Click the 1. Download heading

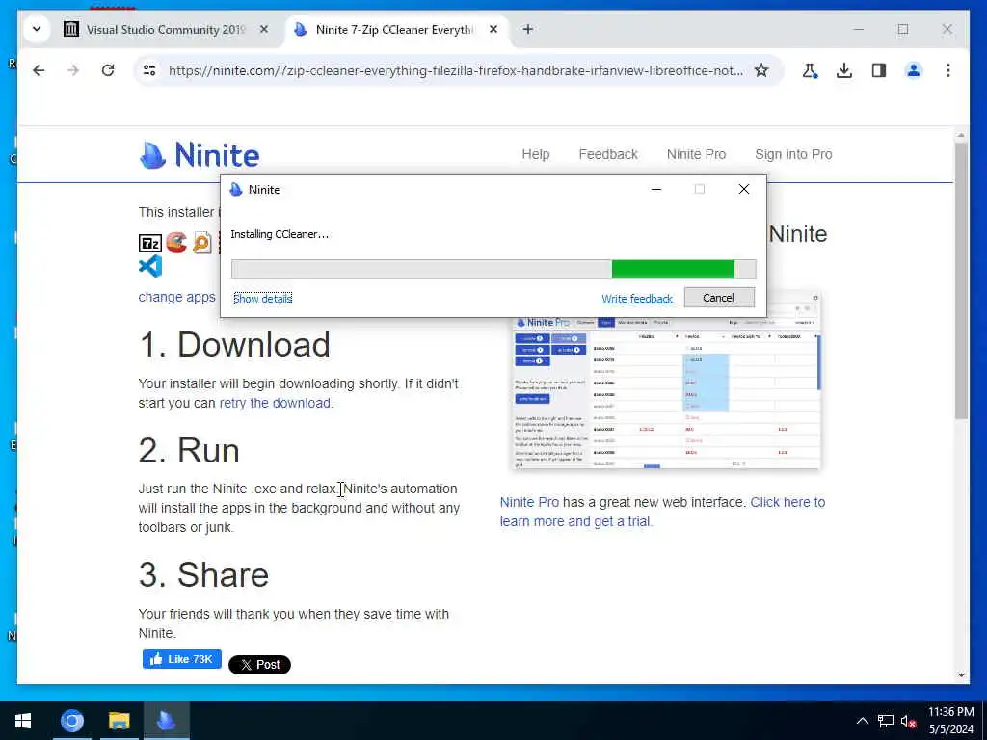[x=234, y=345]
